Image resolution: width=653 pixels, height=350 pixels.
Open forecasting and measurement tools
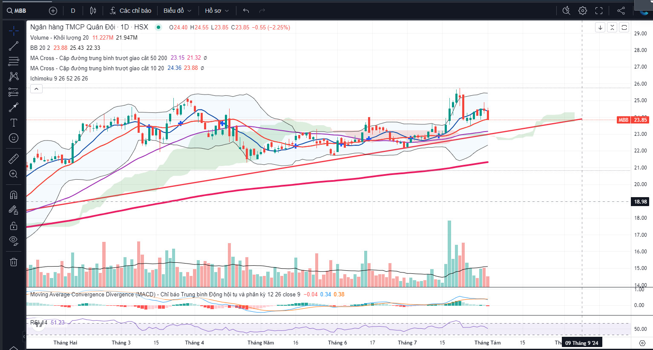[x=14, y=92]
